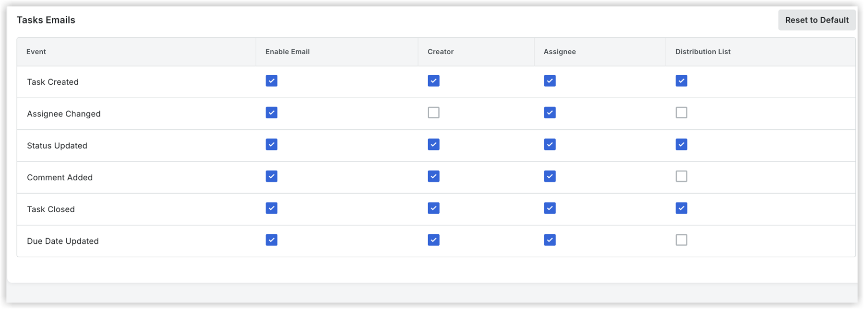
Task: Click the Tasks Emails section title
Action: (x=46, y=20)
